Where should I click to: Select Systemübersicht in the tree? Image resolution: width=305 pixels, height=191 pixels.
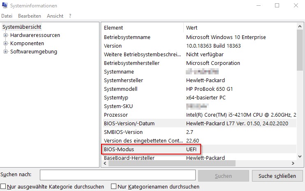22,27
